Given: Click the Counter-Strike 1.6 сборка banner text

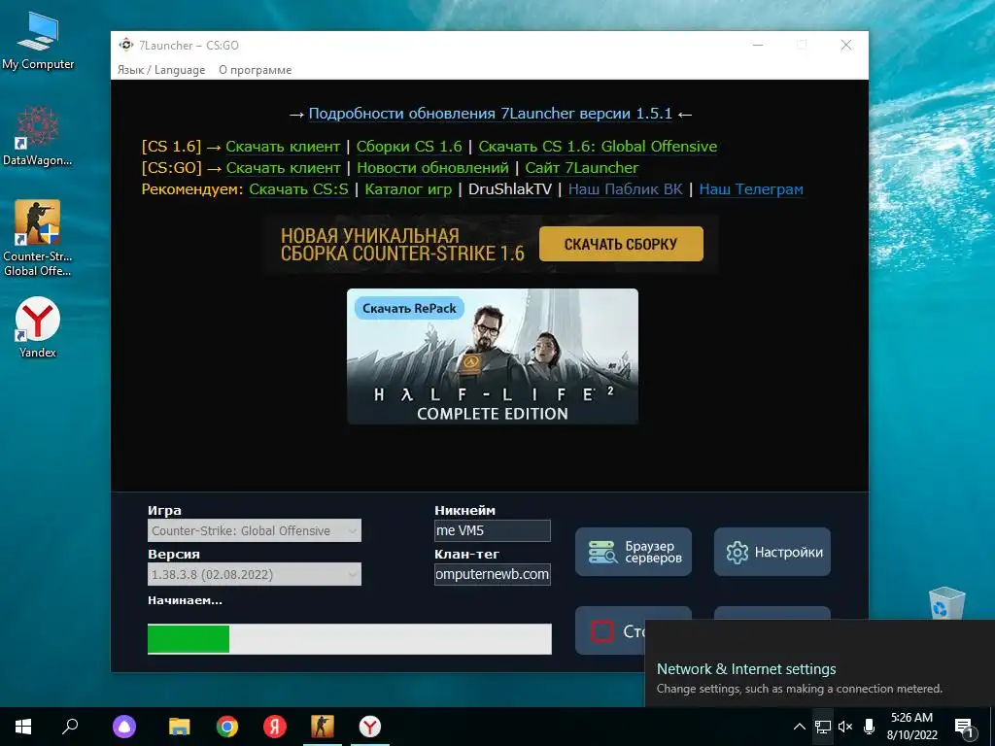Looking at the screenshot, I should pyautogui.click(x=402, y=244).
